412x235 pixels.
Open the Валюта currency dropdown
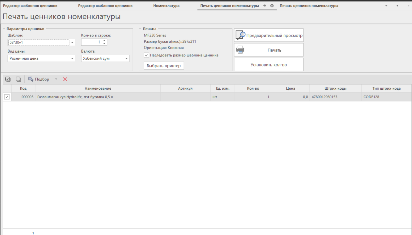click(127, 59)
